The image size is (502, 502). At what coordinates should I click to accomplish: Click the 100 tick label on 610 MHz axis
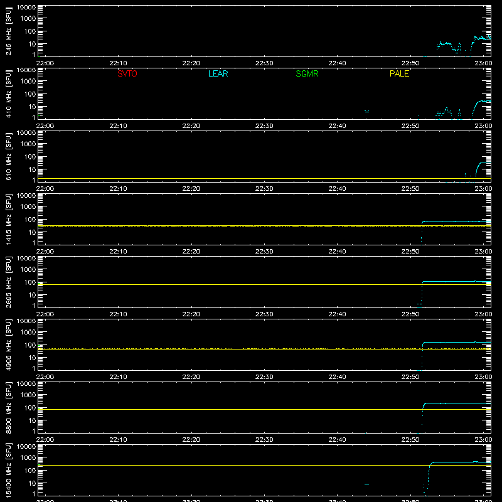point(30,157)
